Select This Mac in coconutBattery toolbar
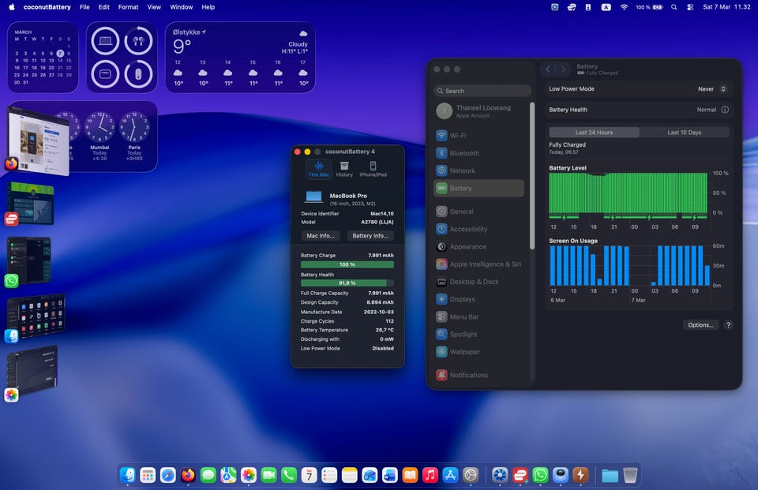758x490 pixels. (x=319, y=168)
